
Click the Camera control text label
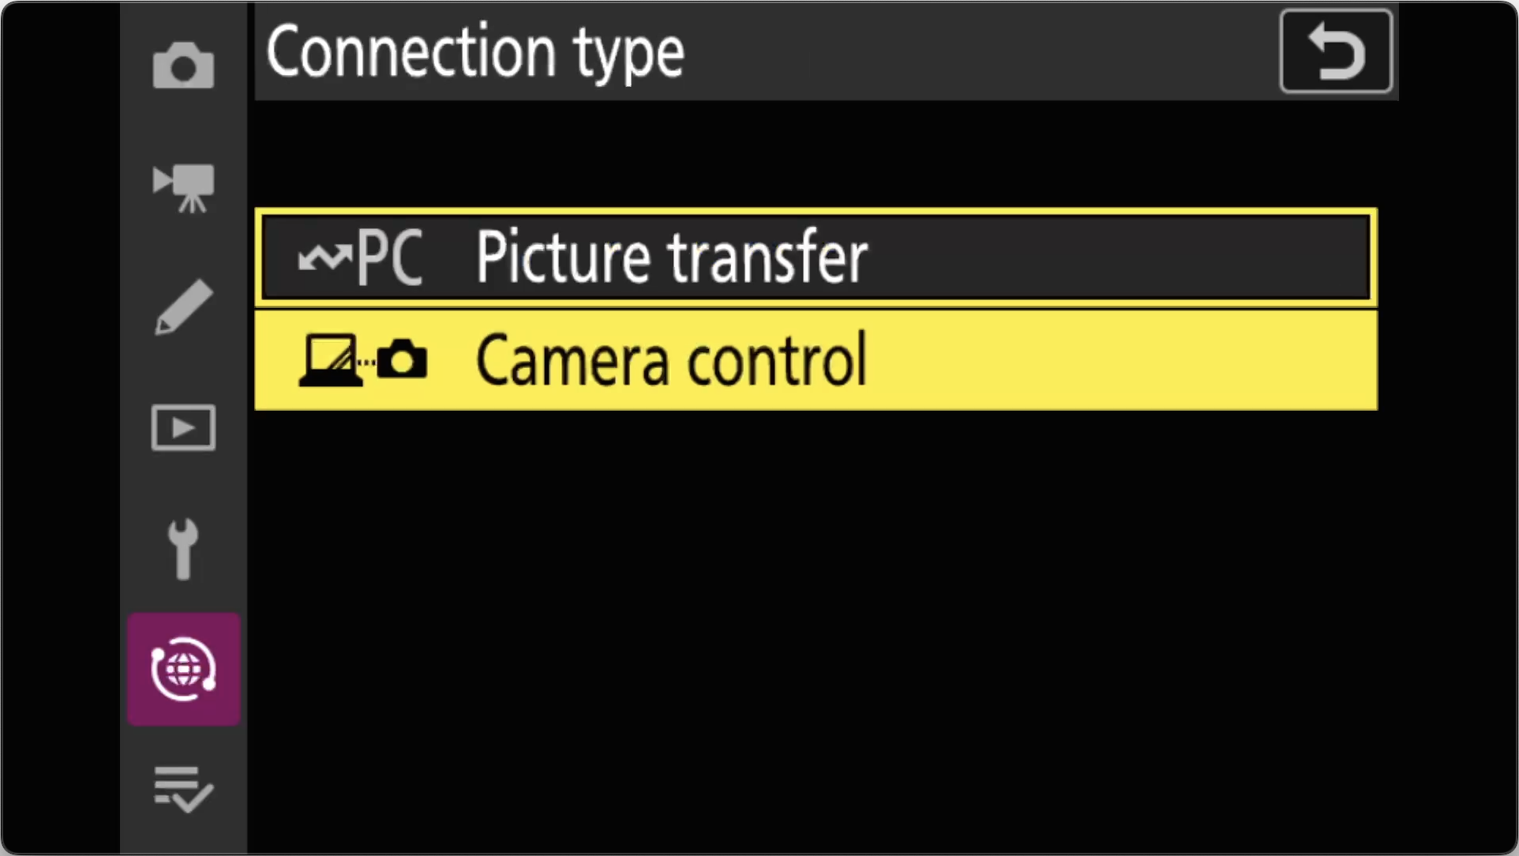[671, 361]
